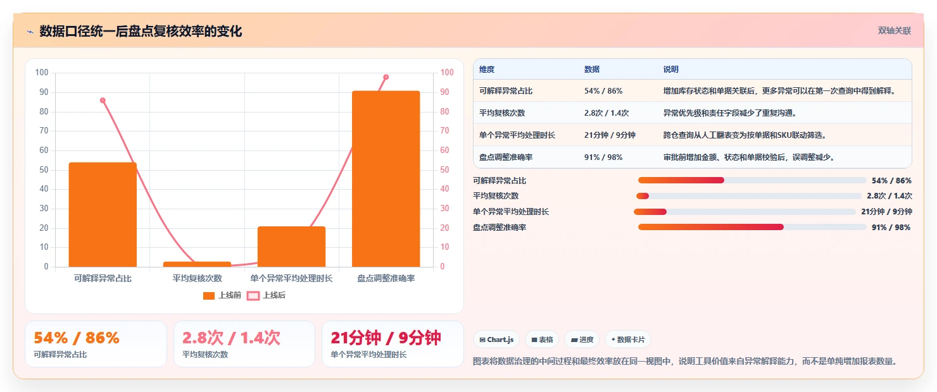Click the x-axis label 平均复核次数
Viewport: 937px width, 392px height.
point(197,278)
